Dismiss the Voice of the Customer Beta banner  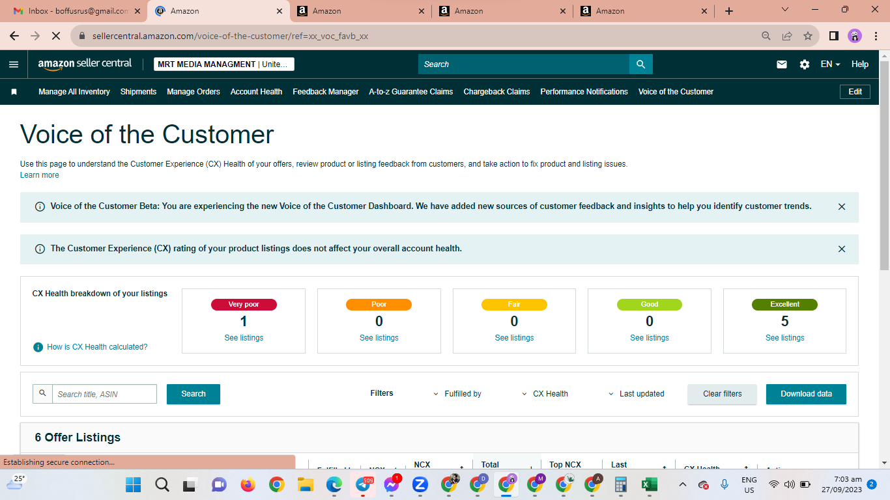(842, 207)
